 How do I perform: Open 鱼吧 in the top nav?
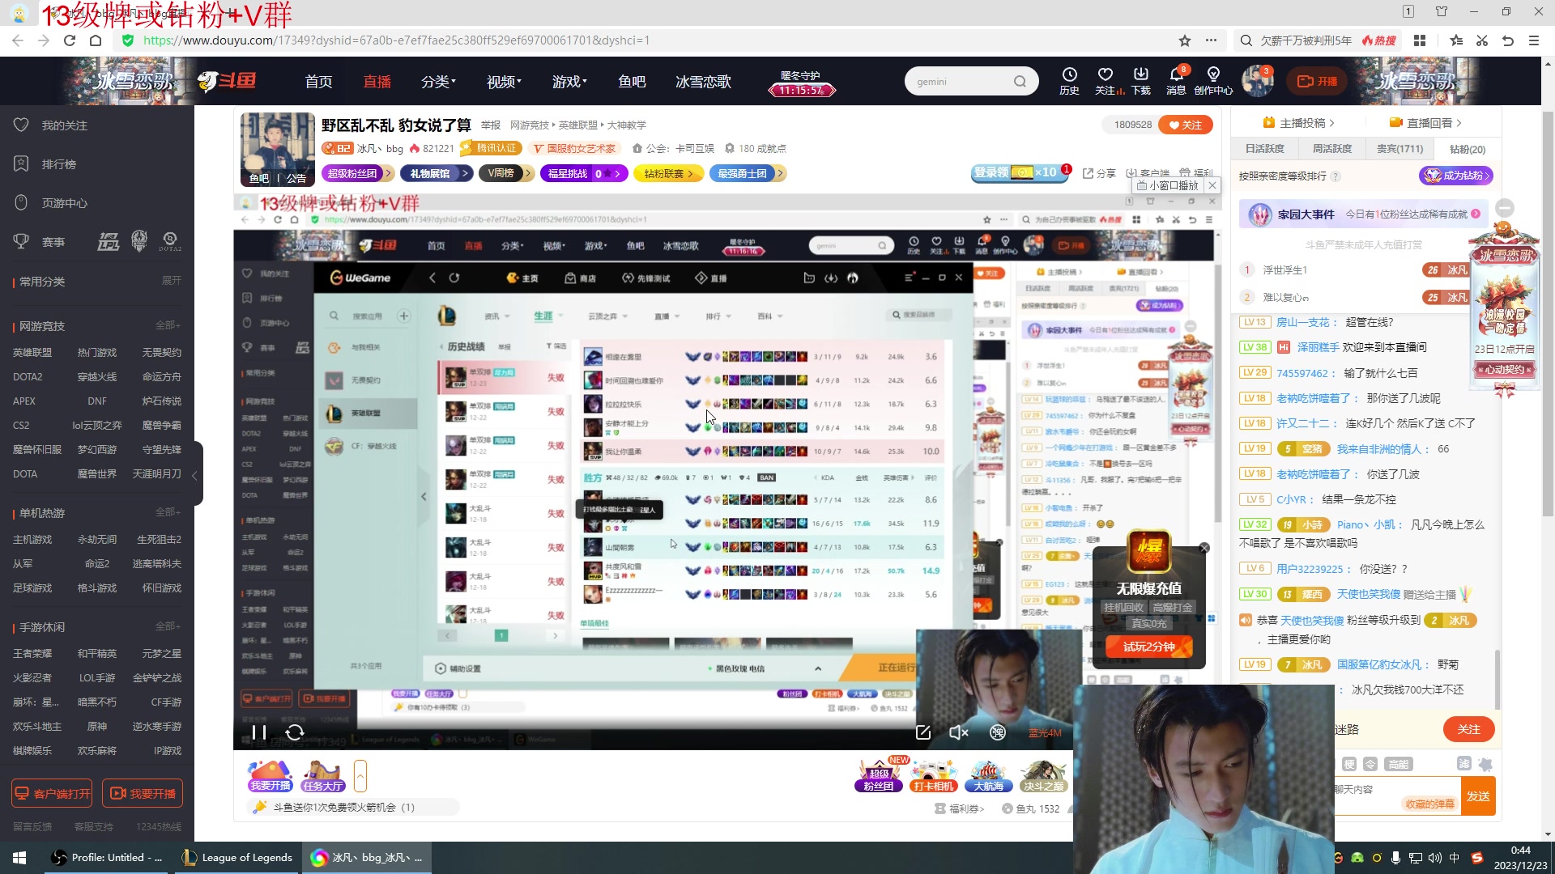point(632,82)
